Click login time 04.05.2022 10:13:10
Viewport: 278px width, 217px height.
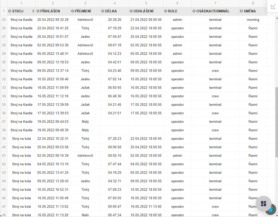[x=53, y=164]
